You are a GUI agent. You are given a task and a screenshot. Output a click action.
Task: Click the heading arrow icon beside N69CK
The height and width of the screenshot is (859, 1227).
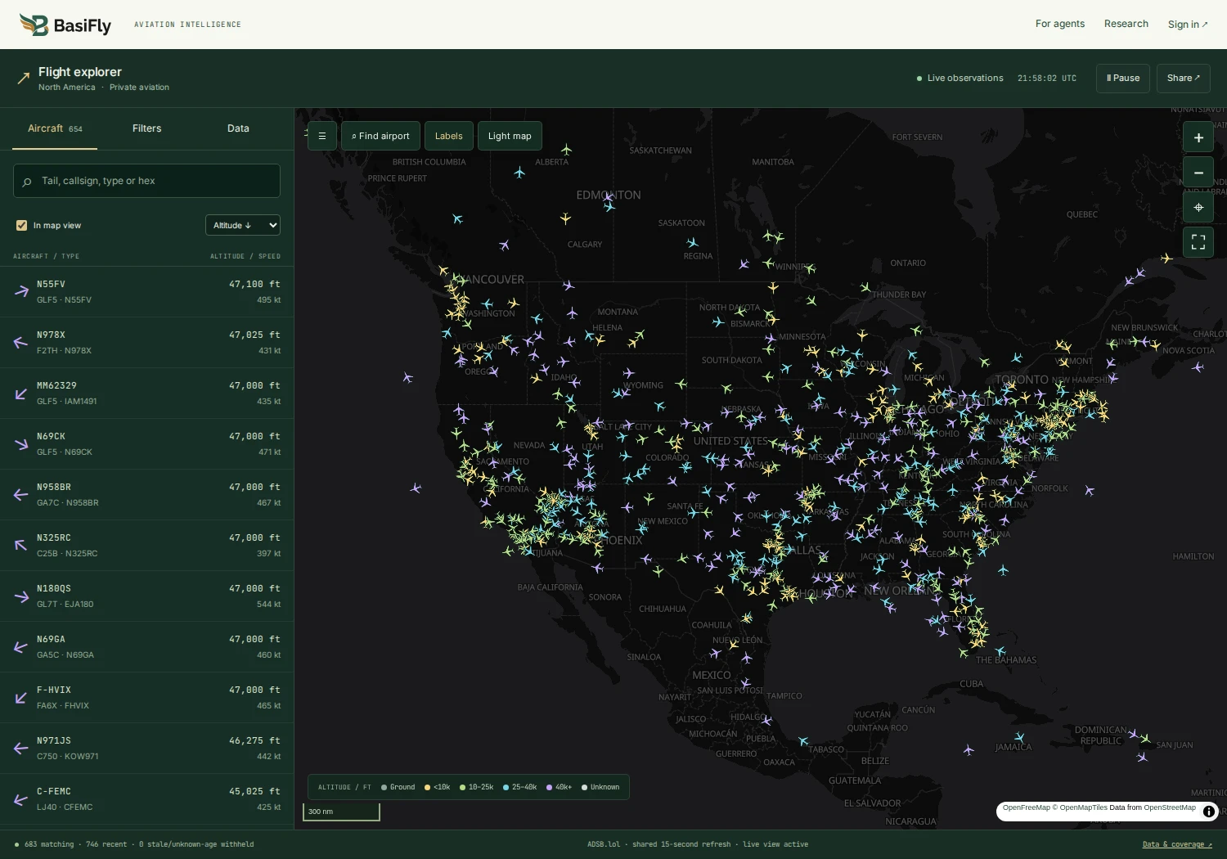[x=21, y=443]
